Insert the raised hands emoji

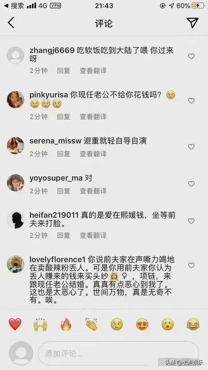tap(40, 324)
